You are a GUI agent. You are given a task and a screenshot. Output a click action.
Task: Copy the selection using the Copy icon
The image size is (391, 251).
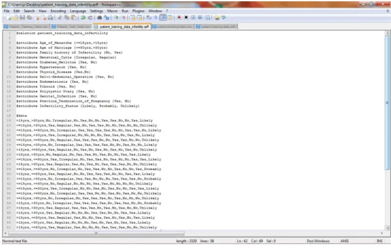[67, 18]
